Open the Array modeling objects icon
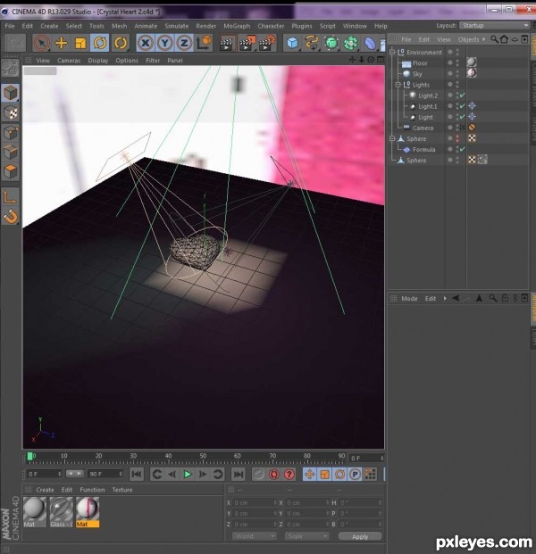The height and width of the screenshot is (554, 536). [350, 43]
